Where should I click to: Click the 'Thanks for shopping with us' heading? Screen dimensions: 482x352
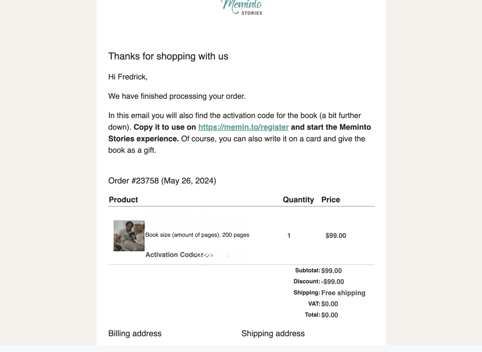click(168, 56)
